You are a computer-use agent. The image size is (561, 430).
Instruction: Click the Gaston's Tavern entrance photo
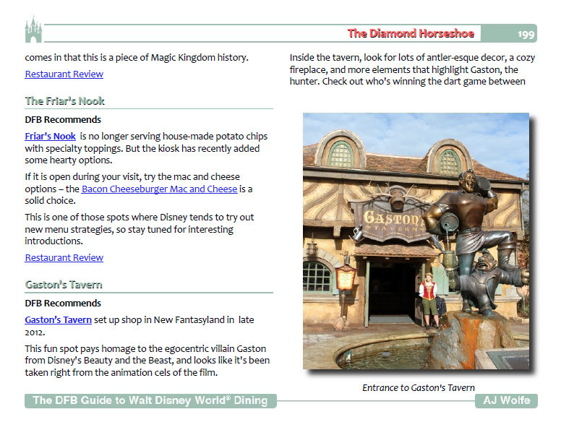coord(415,241)
